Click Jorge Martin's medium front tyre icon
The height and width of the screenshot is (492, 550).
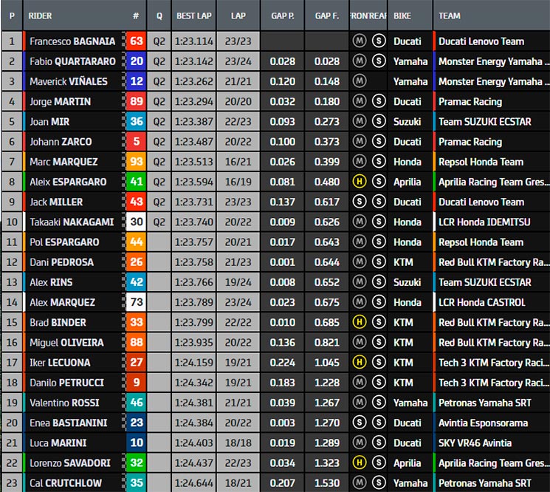pos(360,101)
